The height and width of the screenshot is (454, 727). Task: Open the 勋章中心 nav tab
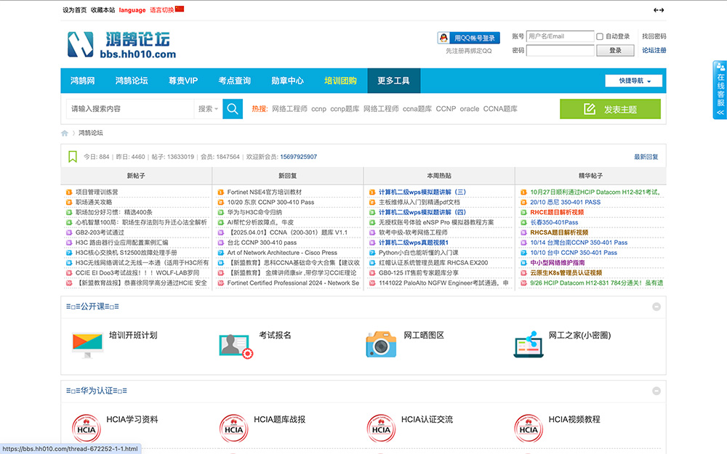[287, 81]
